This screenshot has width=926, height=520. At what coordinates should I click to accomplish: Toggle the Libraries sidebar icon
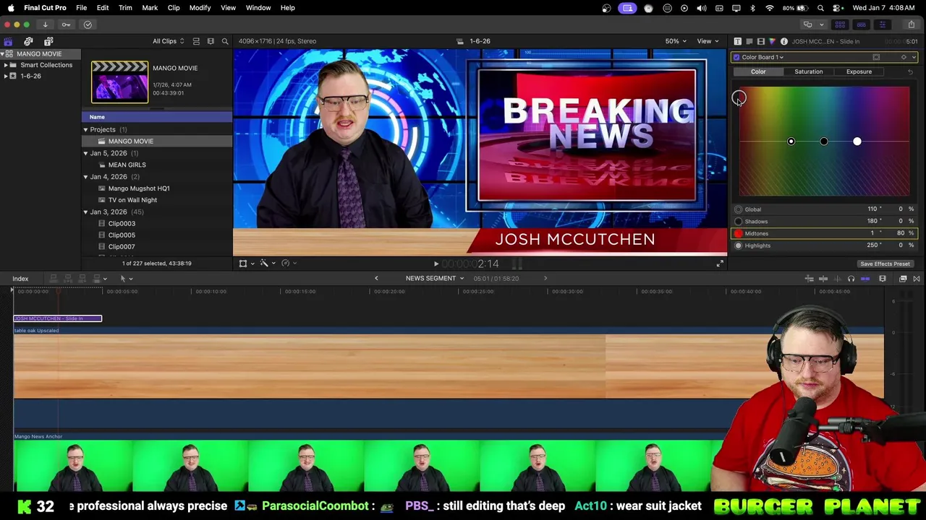coord(8,41)
